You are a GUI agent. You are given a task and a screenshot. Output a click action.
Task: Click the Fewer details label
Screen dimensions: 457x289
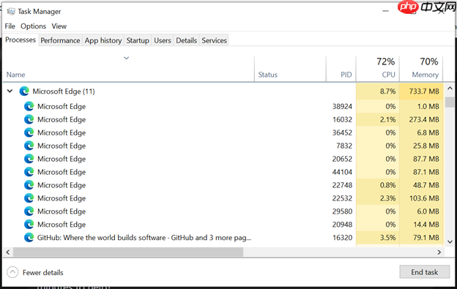[x=42, y=273]
